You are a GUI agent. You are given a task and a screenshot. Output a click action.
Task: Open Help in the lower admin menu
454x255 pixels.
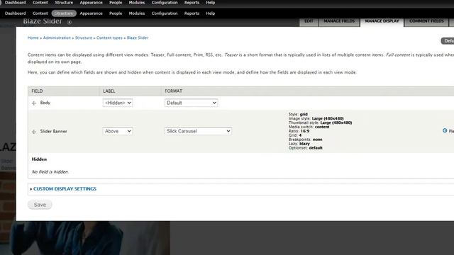click(211, 13)
